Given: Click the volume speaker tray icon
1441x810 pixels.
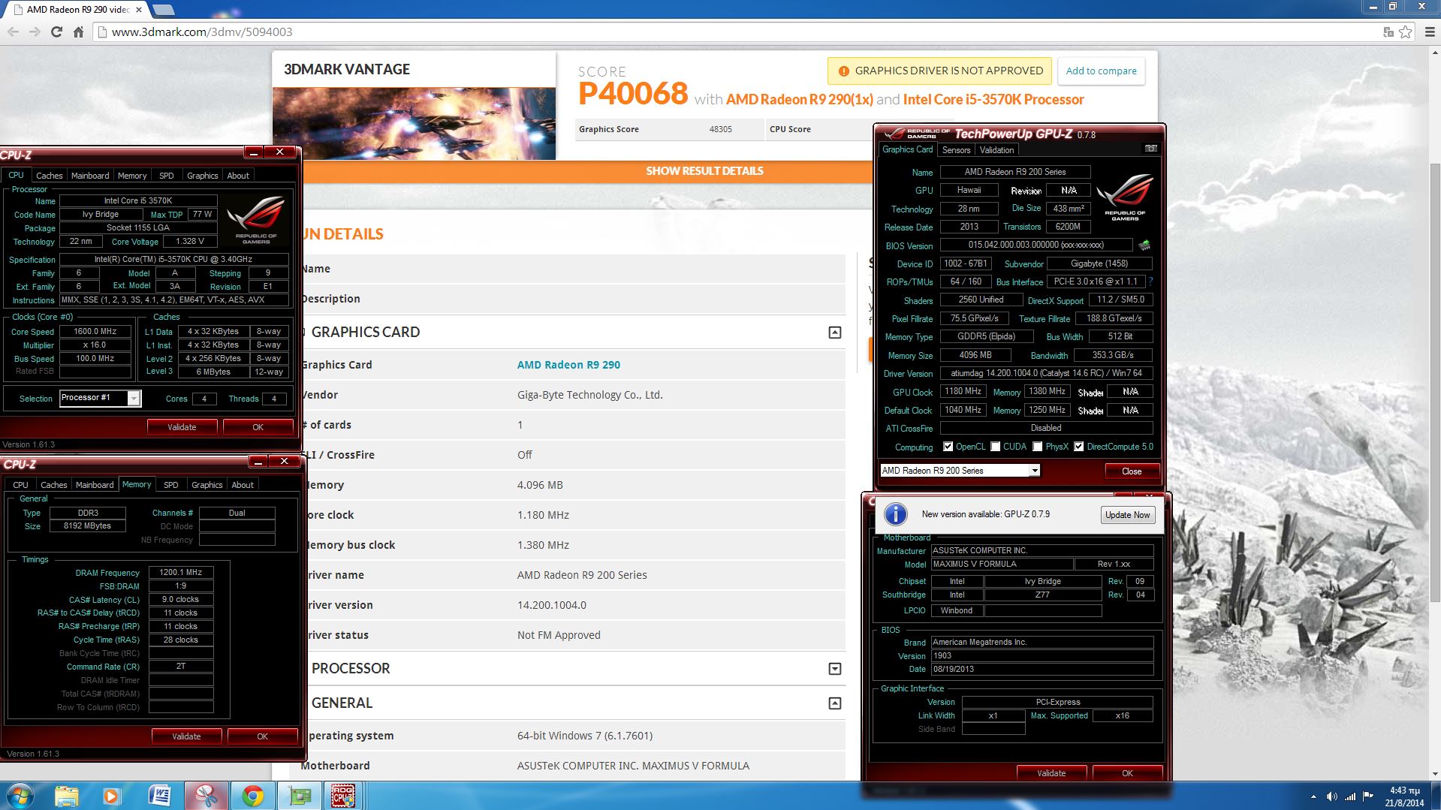Looking at the screenshot, I should click(x=1331, y=796).
